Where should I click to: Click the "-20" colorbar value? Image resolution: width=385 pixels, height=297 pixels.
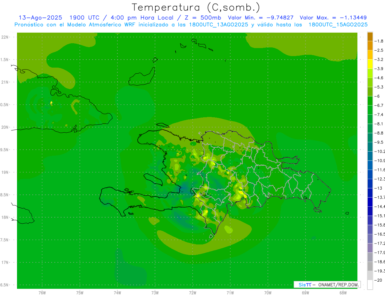point(379,280)
